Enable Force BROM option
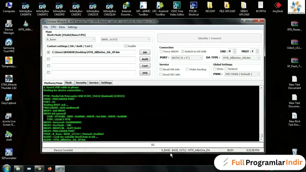This screenshot has width=306, height=172. [161, 51]
